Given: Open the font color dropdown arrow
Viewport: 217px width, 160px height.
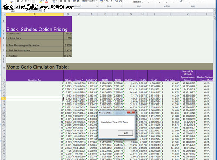Looking at the screenshot, I should coord(49,1).
